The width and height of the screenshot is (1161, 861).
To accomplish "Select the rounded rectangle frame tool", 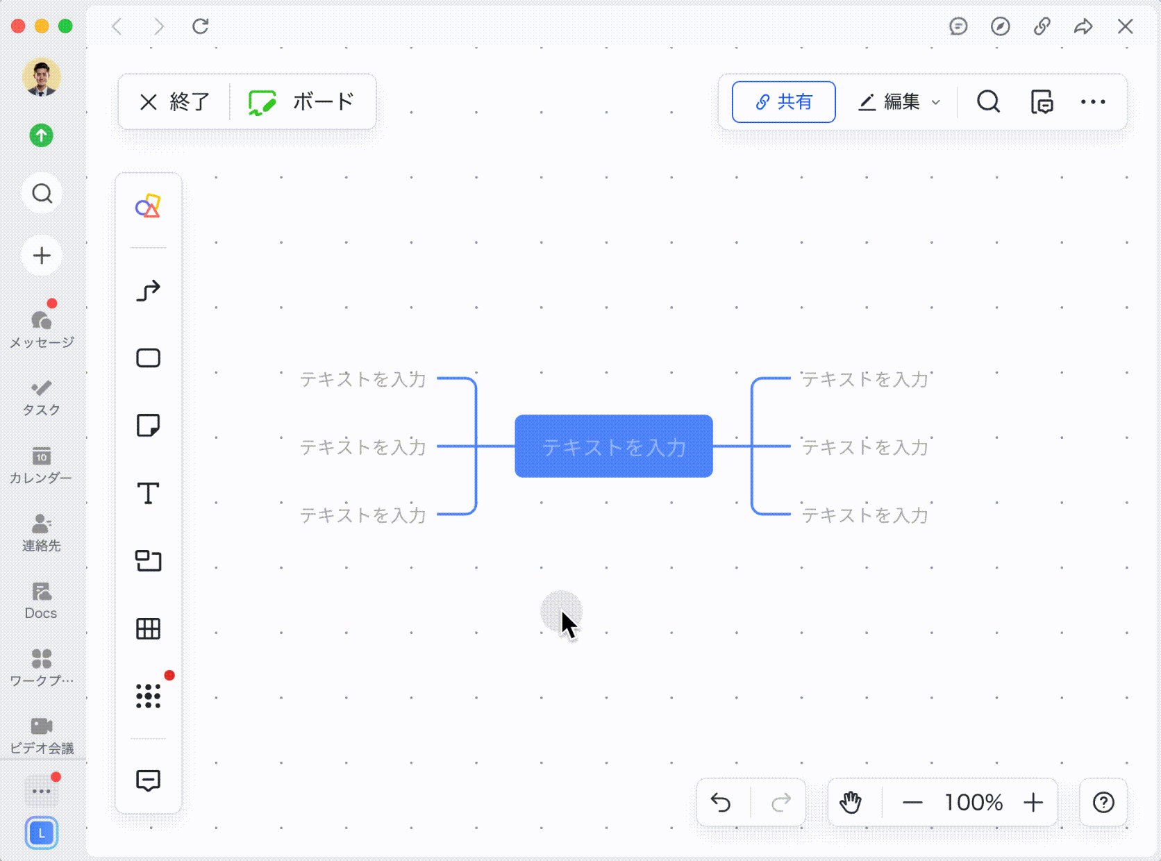I will coord(148,358).
